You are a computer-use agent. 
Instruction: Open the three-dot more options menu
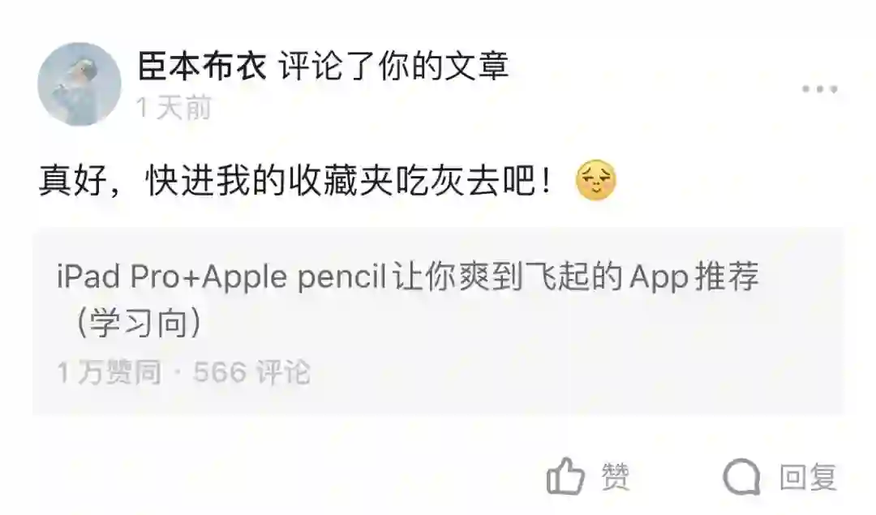[819, 89]
